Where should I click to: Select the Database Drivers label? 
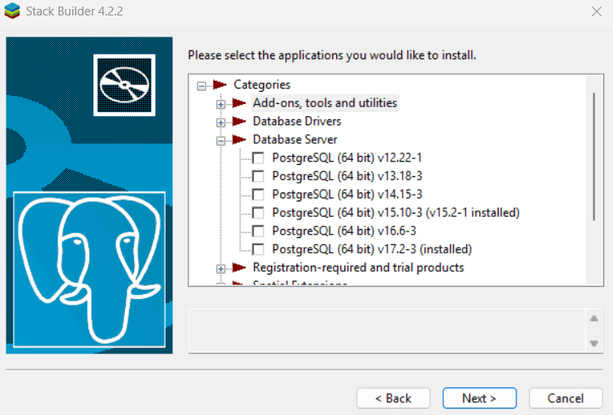coord(297,121)
